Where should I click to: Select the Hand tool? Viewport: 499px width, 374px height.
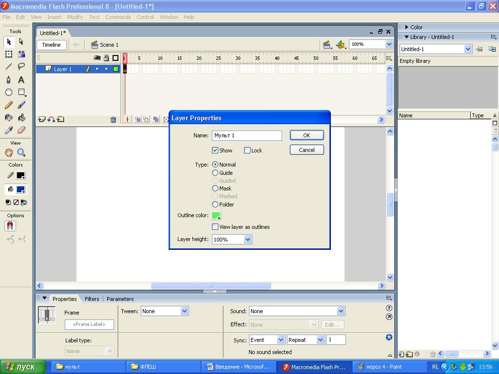tap(9, 153)
